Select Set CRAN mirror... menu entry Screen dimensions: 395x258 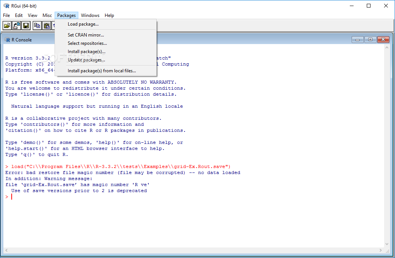(106, 35)
